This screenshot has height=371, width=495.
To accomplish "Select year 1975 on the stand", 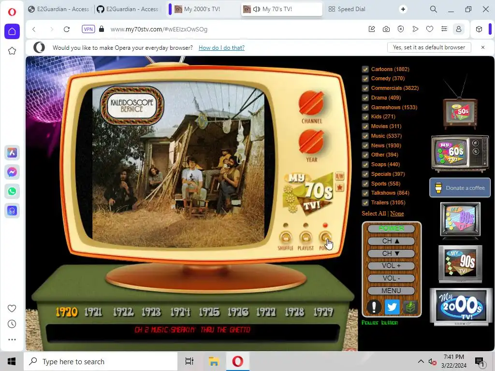I will pos(209,312).
